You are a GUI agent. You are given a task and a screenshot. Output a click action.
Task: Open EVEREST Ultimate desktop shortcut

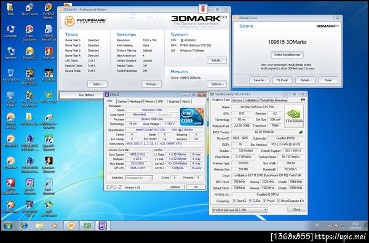click(x=49, y=11)
